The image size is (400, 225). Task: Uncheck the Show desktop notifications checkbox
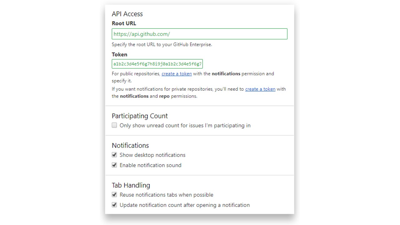(114, 155)
